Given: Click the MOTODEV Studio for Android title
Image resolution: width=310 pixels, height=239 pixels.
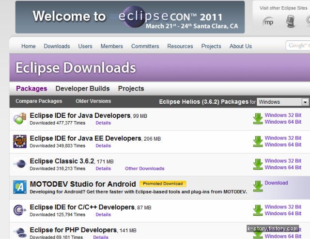Looking at the screenshot, I should 83,184.
